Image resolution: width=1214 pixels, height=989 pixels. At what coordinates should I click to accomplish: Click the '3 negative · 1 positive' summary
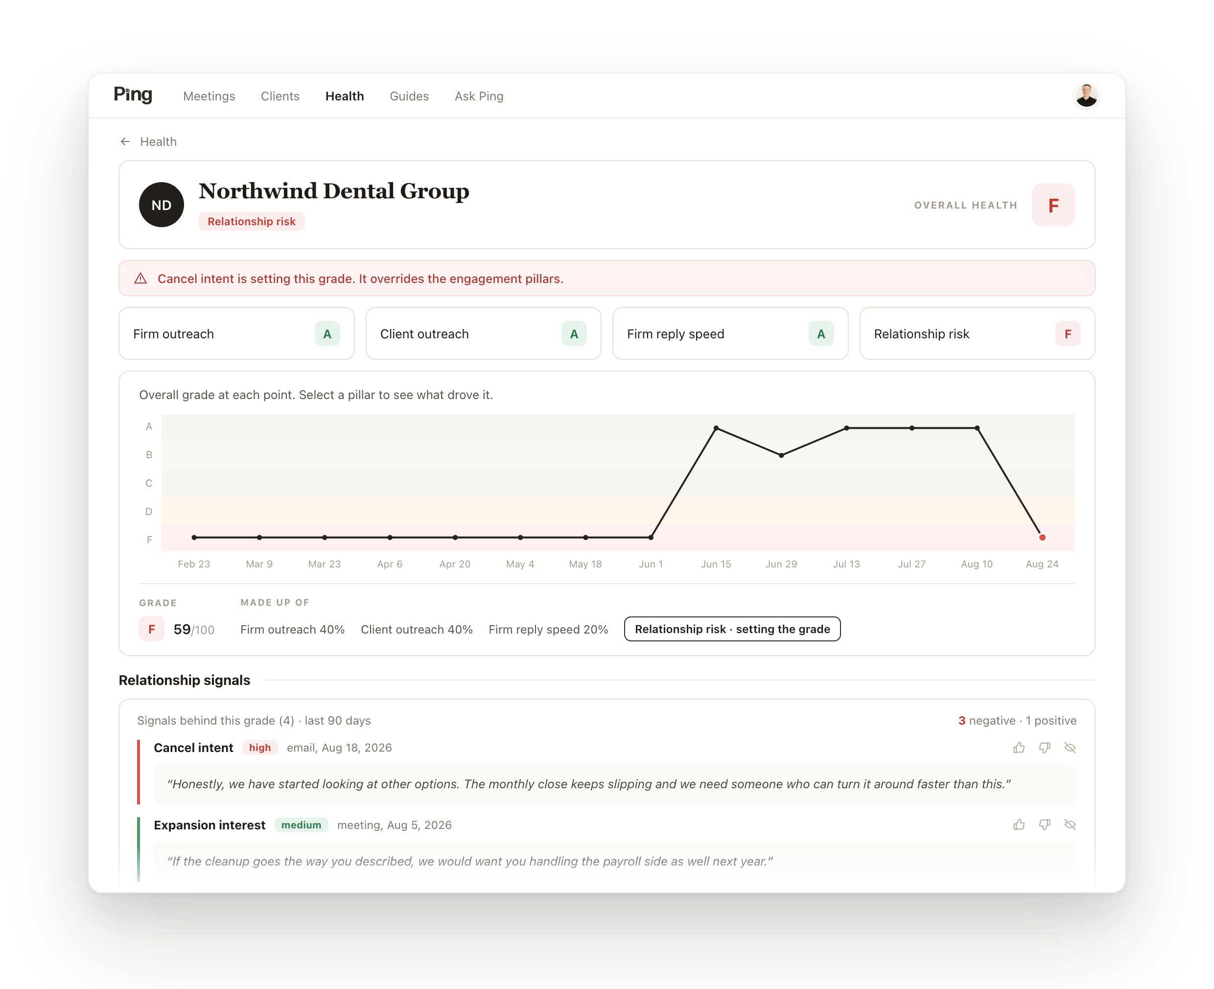[x=1017, y=721]
